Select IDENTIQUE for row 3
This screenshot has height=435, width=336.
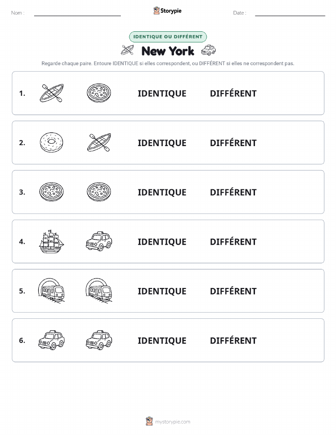162,192
